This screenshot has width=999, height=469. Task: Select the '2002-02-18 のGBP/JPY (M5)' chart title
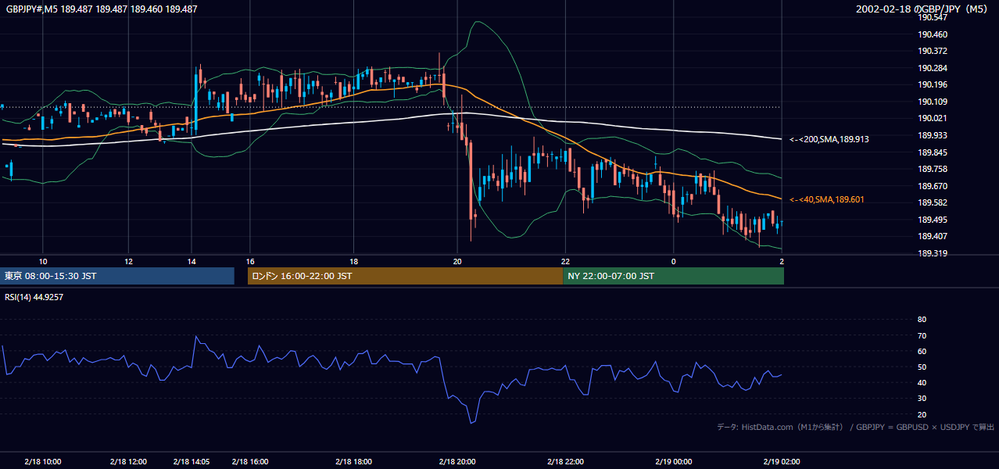point(923,9)
